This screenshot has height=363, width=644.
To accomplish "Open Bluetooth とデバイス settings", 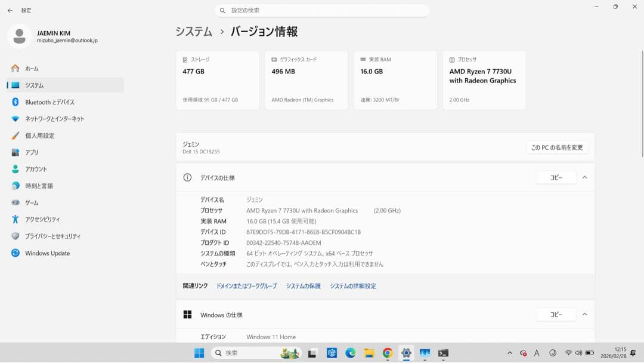I will click(x=65, y=102).
